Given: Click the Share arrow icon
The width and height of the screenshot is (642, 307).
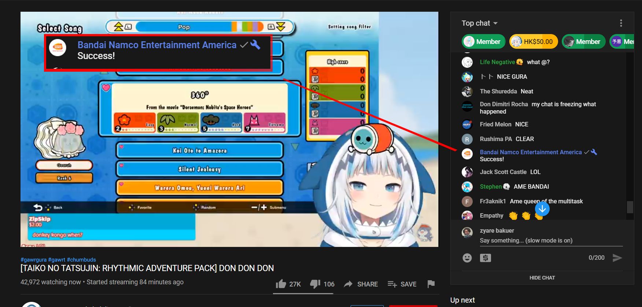Looking at the screenshot, I should [x=348, y=284].
